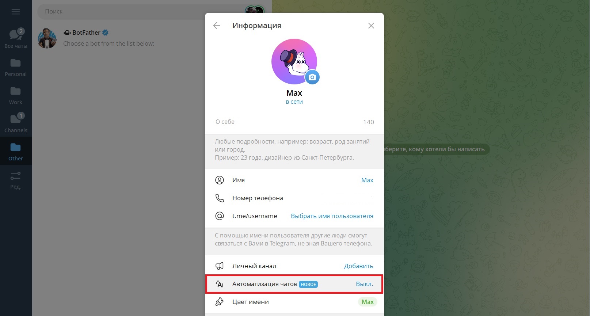The height and width of the screenshot is (316, 590).
Task: Click the green Max name color chip
Action: (368, 302)
